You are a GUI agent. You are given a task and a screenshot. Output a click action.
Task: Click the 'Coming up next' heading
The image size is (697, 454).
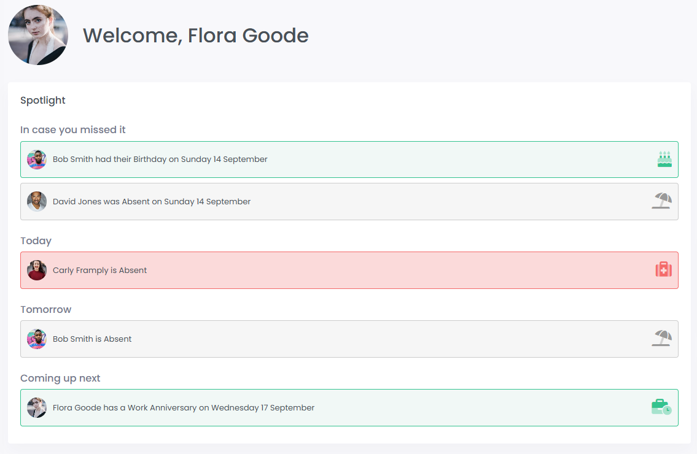click(x=60, y=378)
